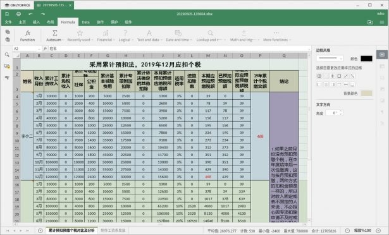Undo the last action
Screen dimensions: 389x235
[x=30, y=14]
